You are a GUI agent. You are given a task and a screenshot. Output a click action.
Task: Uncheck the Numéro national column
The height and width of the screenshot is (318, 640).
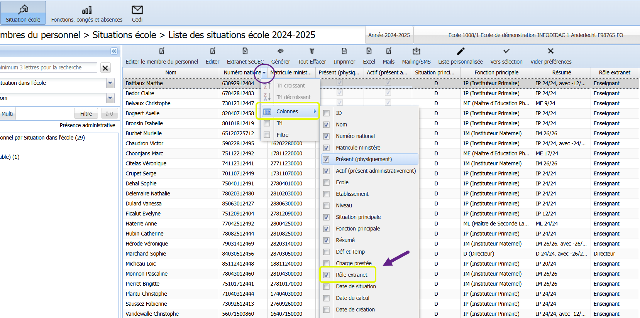(x=327, y=136)
